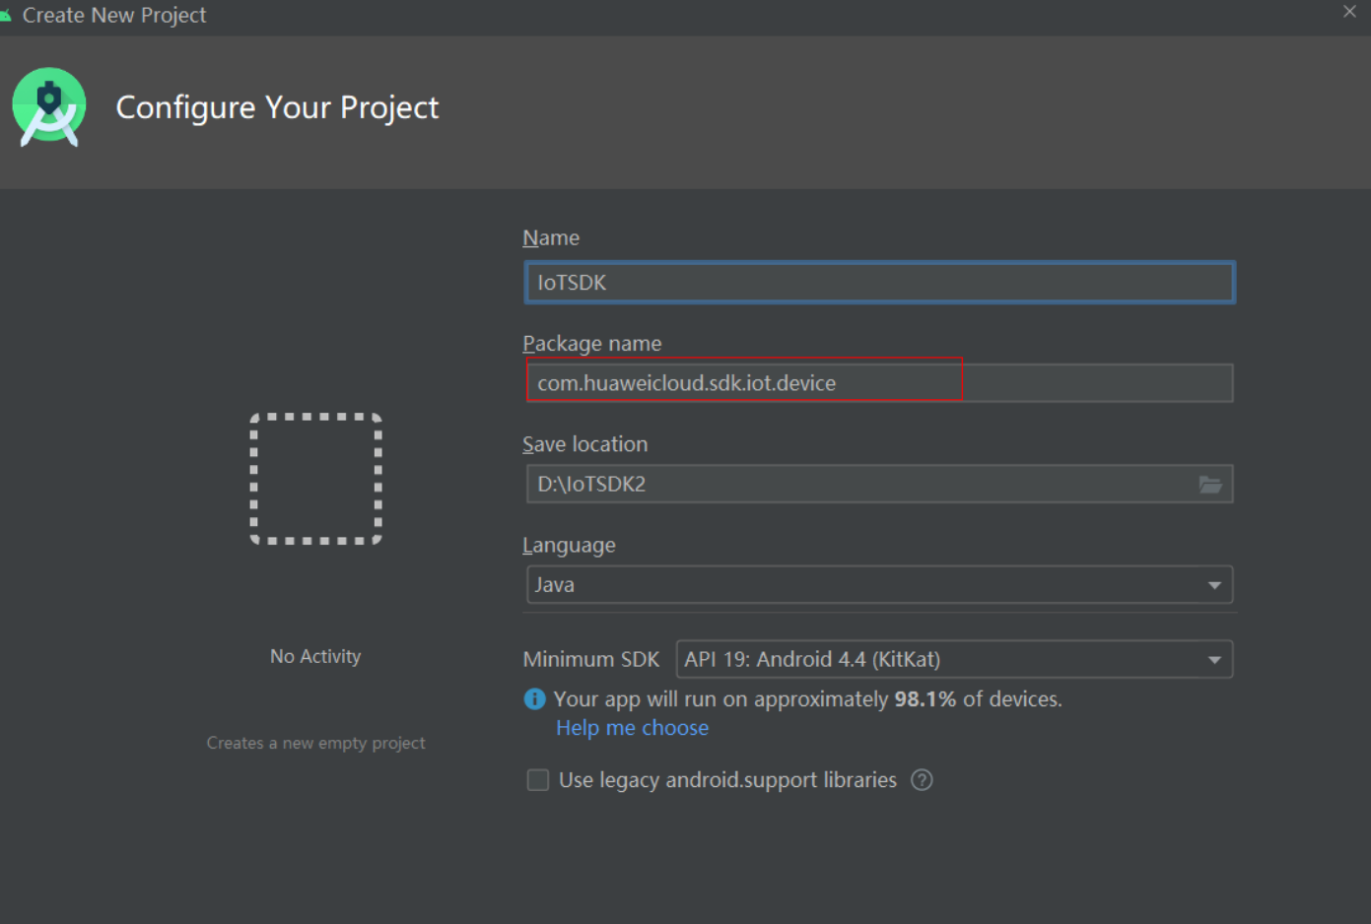The width and height of the screenshot is (1371, 924).
Task: Click the Package name label
Action: 591,343
